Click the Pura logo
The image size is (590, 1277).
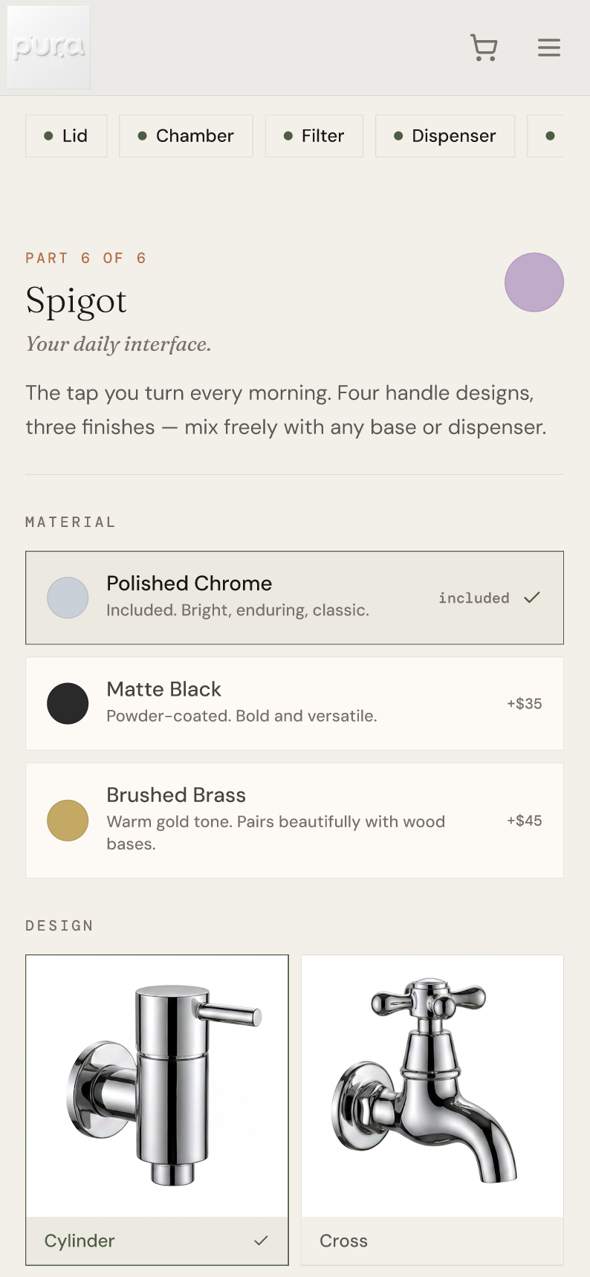pos(49,48)
